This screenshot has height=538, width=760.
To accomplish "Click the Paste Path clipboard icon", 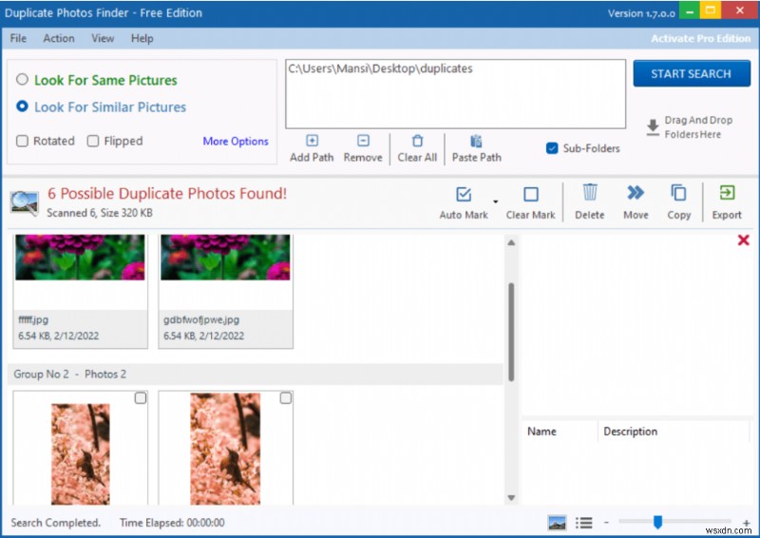I will point(477,141).
